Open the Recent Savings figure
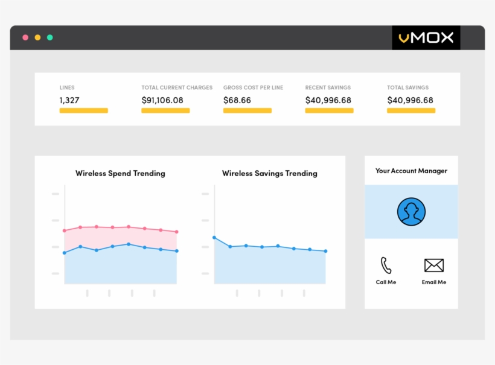The image size is (495, 365). (328, 100)
